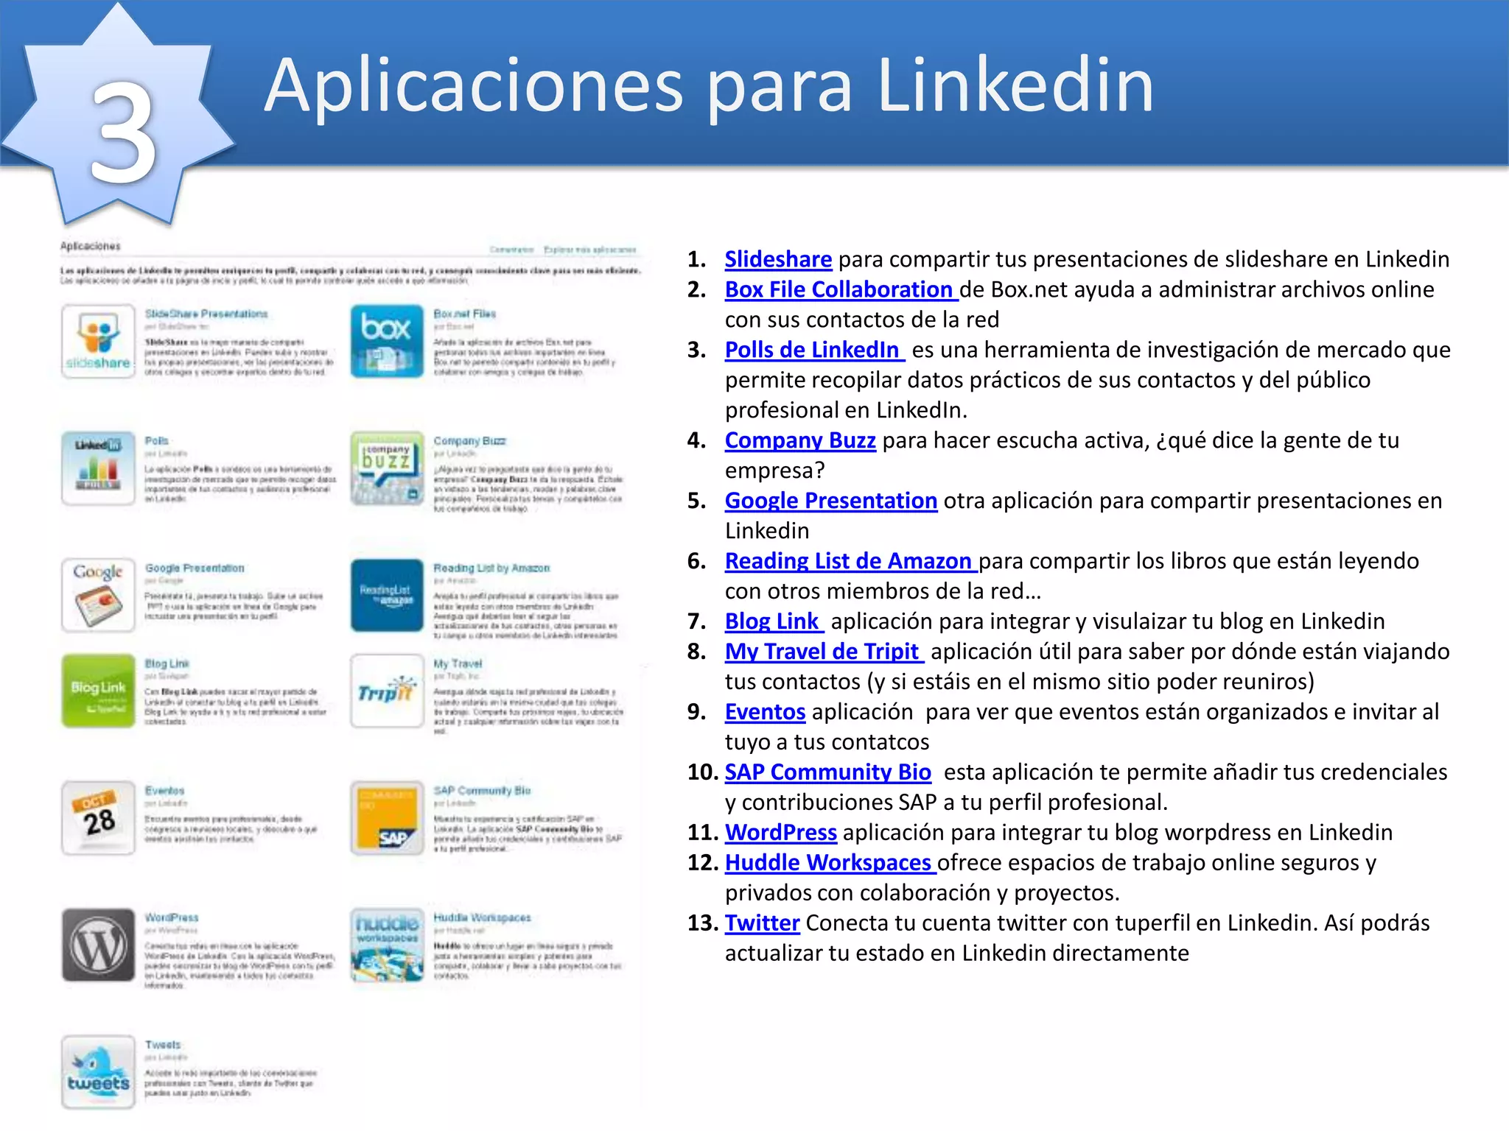The height and width of the screenshot is (1131, 1509).
Task: Follow the My Travel de Tripit link
Action: click(x=824, y=652)
